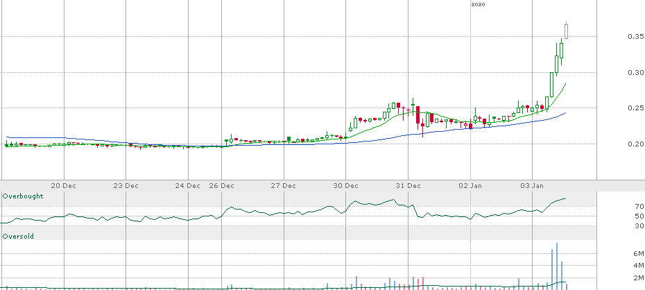This screenshot has width=645, height=290.
Task: Click the tallest blue volume bar
Action: [x=556, y=266]
